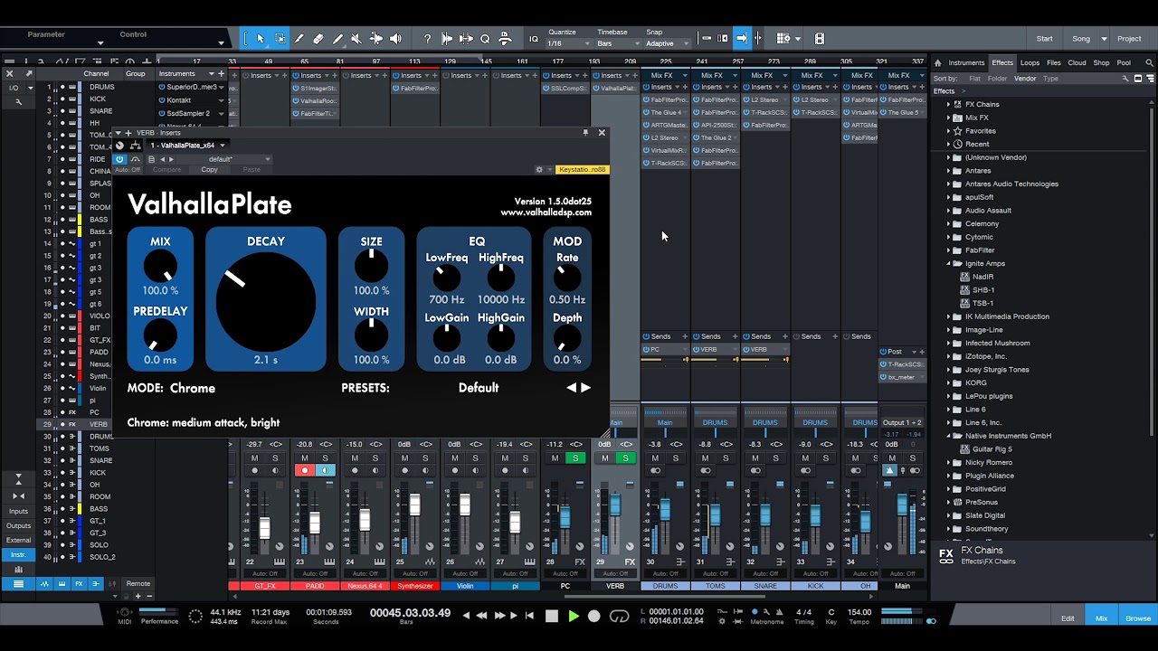The image size is (1158, 651).
Task: Expand the FabFilter vendor folder
Action: pyautogui.click(x=948, y=250)
